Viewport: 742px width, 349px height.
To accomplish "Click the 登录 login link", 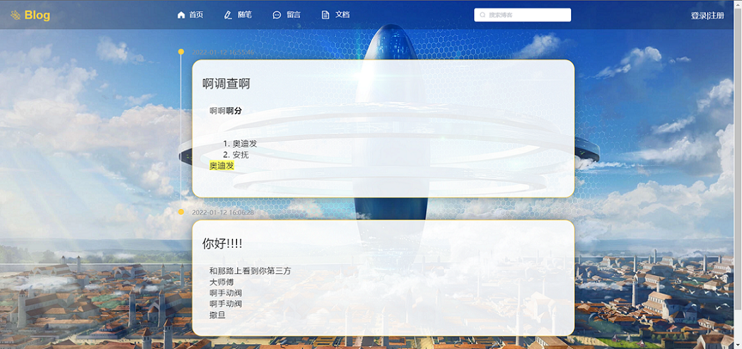I will tap(698, 16).
